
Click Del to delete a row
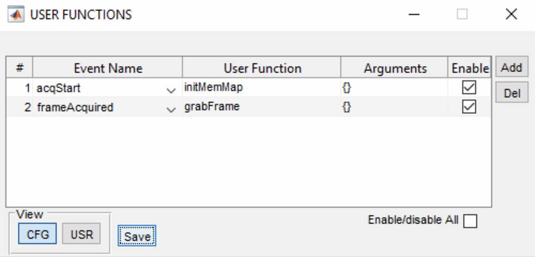(511, 92)
